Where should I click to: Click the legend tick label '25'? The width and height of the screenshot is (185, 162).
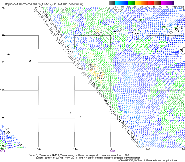pos(141,7)
